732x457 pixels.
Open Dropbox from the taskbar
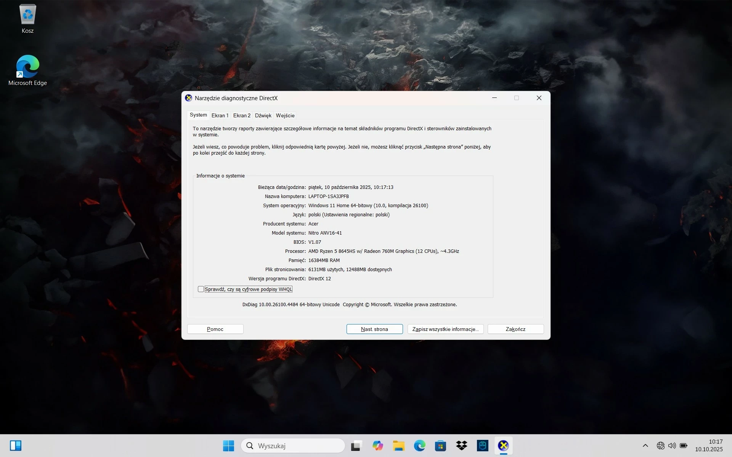pyautogui.click(x=461, y=446)
